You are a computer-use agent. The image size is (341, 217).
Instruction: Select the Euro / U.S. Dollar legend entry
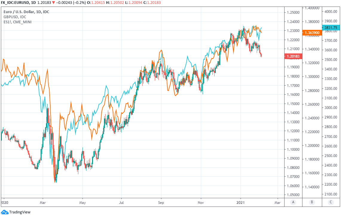pos(26,12)
